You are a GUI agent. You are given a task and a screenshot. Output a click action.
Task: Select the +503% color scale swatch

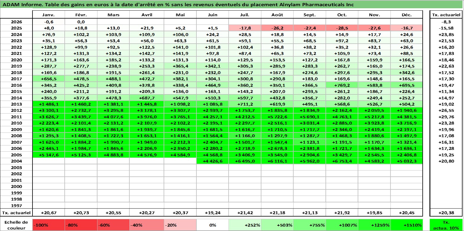(x=277, y=225)
